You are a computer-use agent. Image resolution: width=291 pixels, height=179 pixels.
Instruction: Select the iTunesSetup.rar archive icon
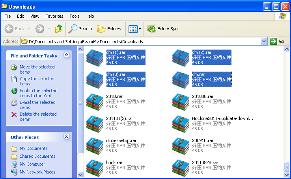coord(95,146)
